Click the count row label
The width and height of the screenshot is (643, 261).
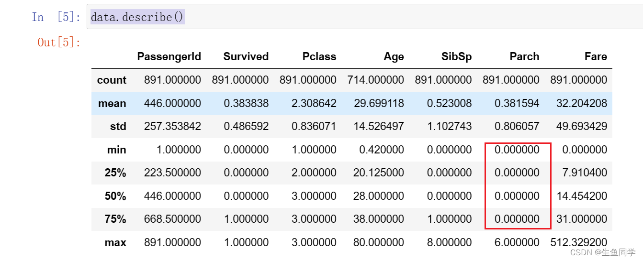pos(112,80)
